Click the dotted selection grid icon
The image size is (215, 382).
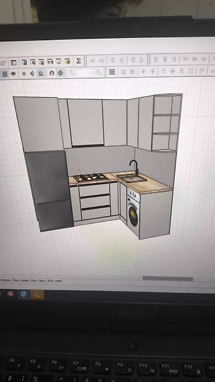(112, 71)
